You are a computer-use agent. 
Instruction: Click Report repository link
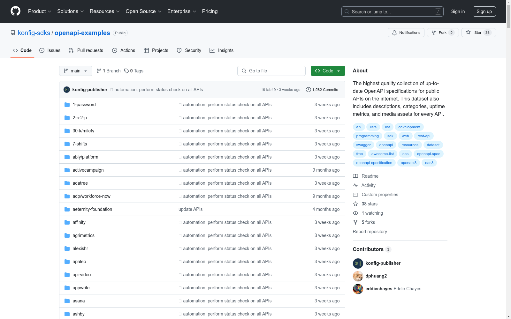[x=370, y=232]
